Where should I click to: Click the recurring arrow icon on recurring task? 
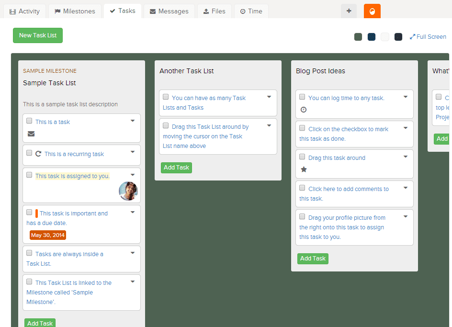click(x=38, y=154)
